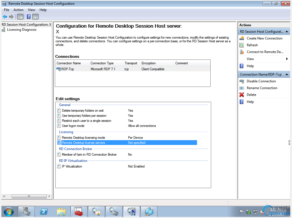Open the Windows Start orb

(x=9, y=212)
